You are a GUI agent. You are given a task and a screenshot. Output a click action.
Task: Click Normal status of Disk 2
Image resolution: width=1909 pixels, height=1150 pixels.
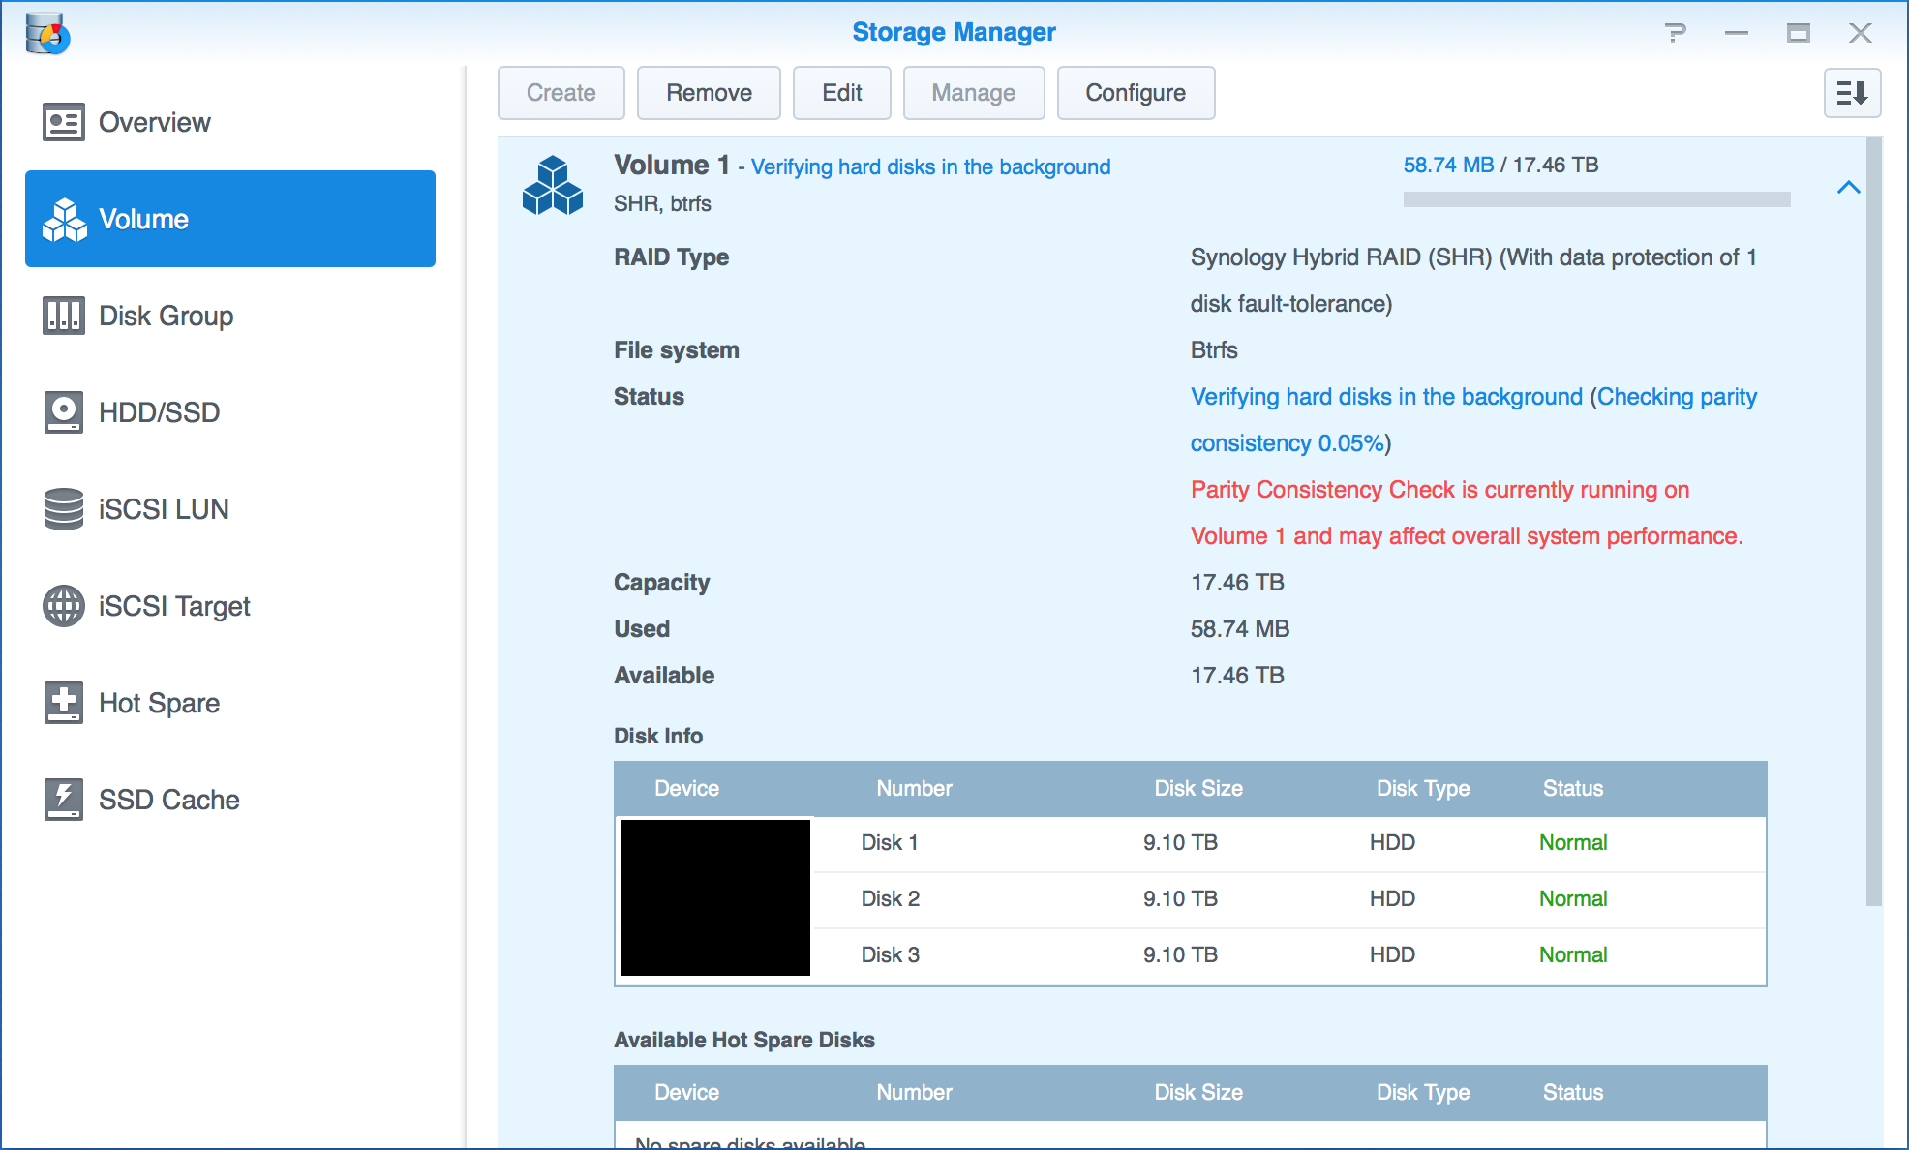coord(1573,899)
